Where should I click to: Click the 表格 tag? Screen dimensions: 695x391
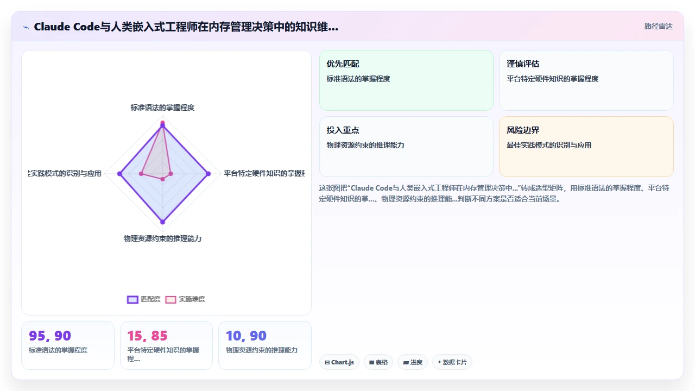click(378, 362)
